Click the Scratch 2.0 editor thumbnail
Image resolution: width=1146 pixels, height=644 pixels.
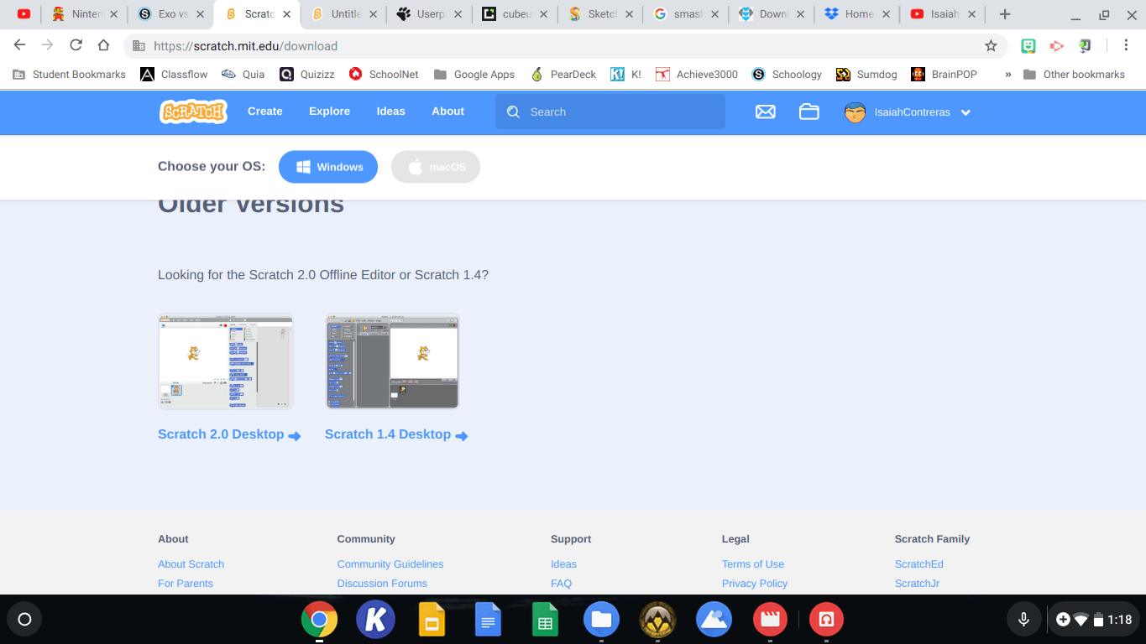(x=225, y=361)
